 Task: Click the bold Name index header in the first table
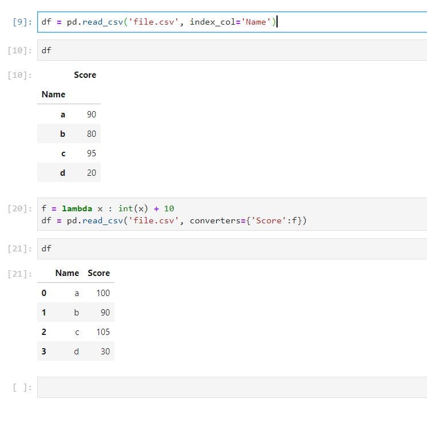[53, 94]
